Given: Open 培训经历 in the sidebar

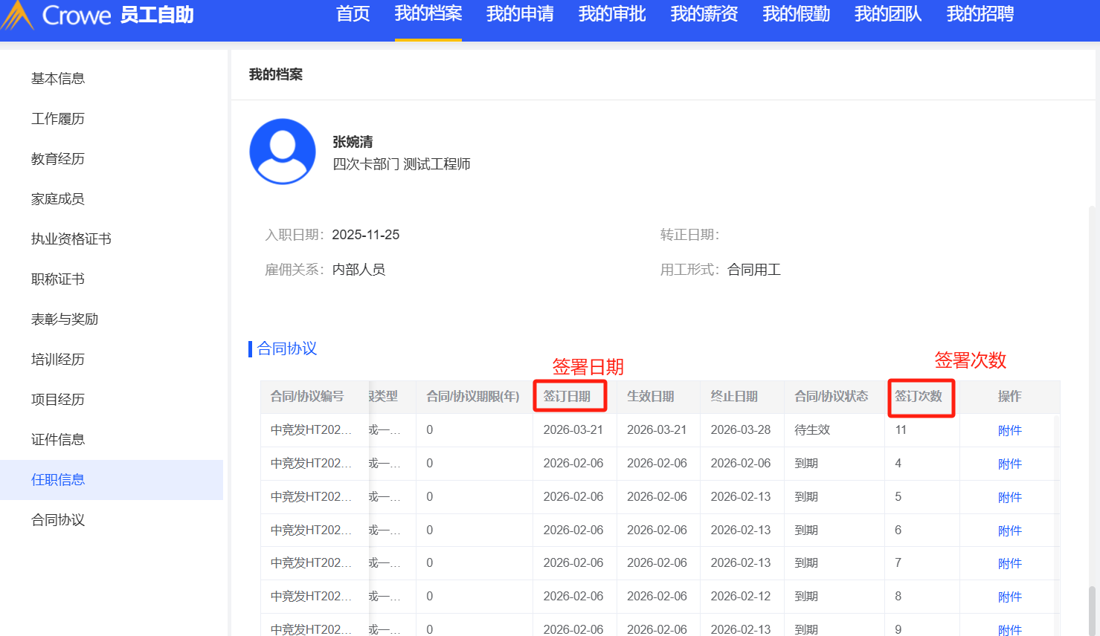Looking at the screenshot, I should 58,360.
